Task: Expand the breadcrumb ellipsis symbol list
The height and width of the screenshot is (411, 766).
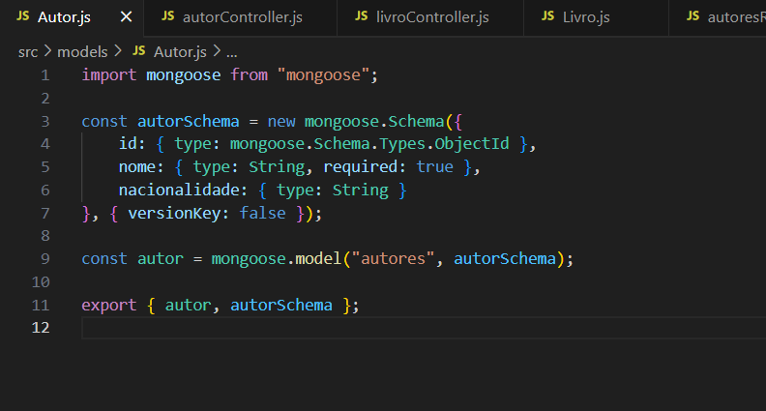Action: (x=232, y=50)
